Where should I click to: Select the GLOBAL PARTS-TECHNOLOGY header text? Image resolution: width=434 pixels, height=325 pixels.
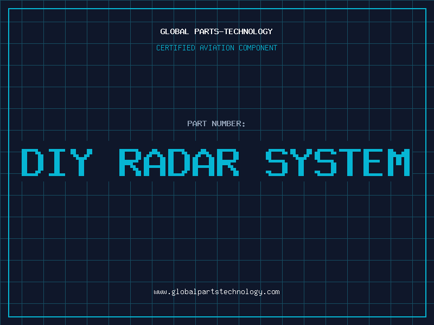[216, 31]
